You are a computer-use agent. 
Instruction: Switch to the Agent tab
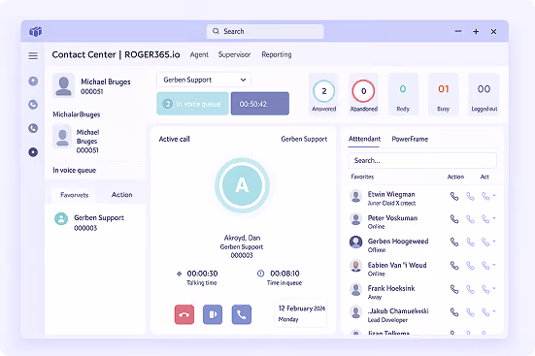coord(199,54)
